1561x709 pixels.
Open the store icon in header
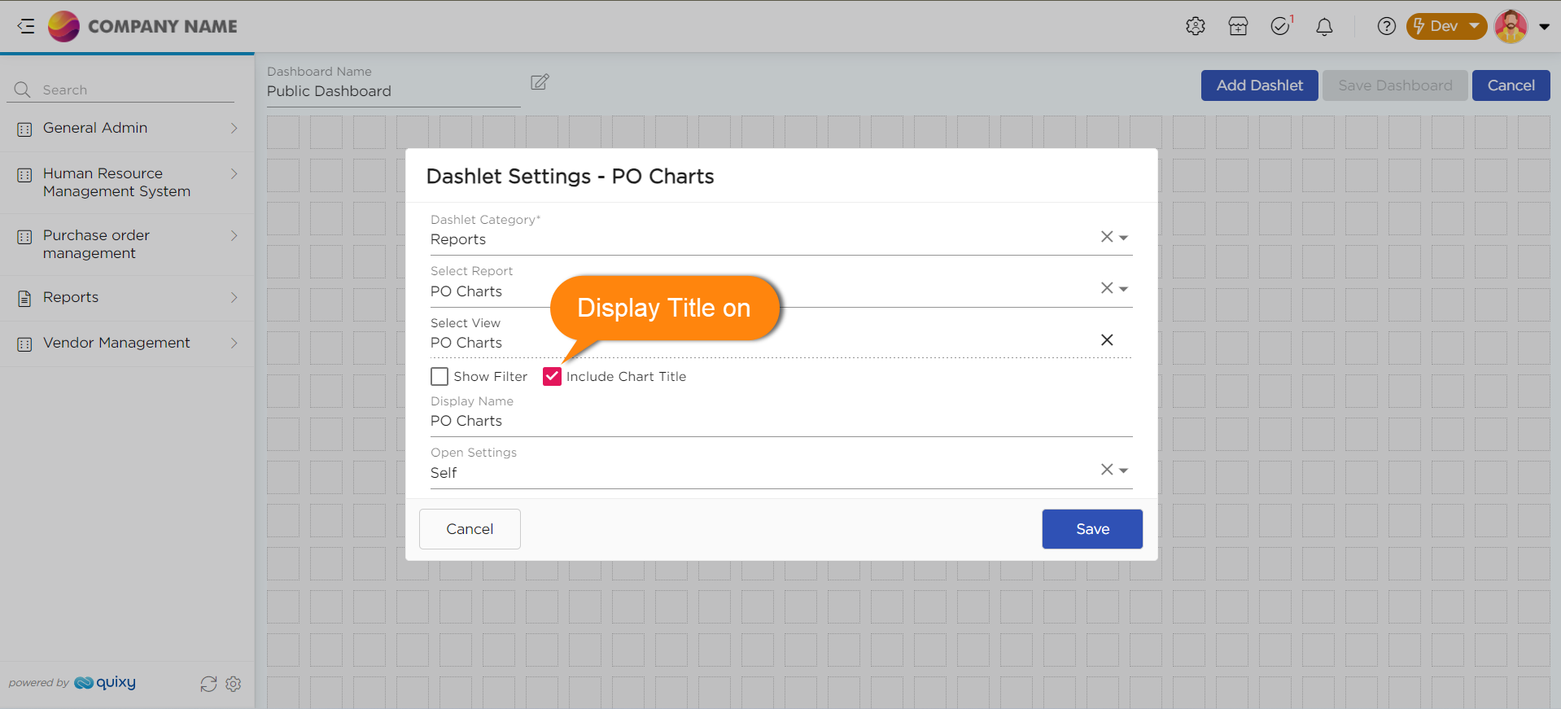pyautogui.click(x=1238, y=26)
